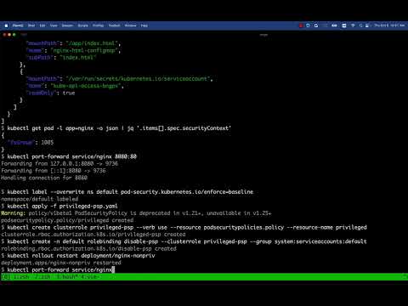Image resolution: width=408 pixels, height=306 pixels.
Task: Open Spotlight search magnifier icon
Action: (360, 25)
